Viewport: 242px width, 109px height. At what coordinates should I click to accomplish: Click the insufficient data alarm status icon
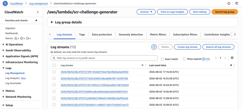[27, 39]
